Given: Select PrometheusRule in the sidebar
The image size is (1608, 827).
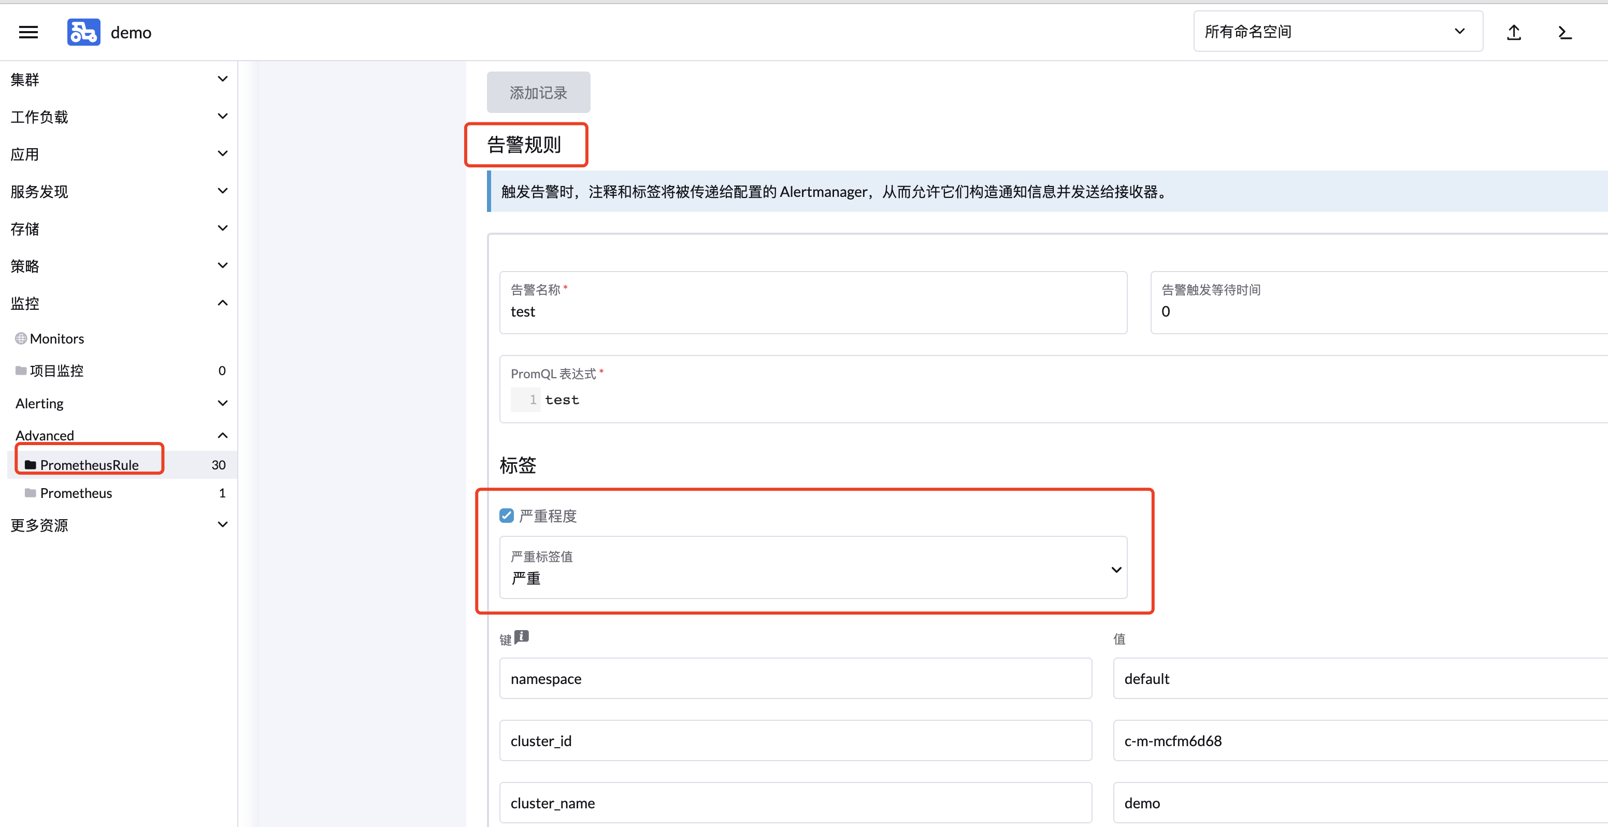Looking at the screenshot, I should coord(89,464).
